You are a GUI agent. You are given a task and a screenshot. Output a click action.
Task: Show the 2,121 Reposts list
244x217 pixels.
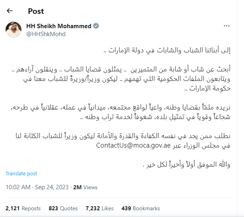pos(23,208)
